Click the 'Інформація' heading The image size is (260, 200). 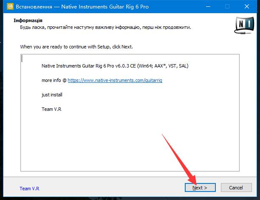[28, 20]
